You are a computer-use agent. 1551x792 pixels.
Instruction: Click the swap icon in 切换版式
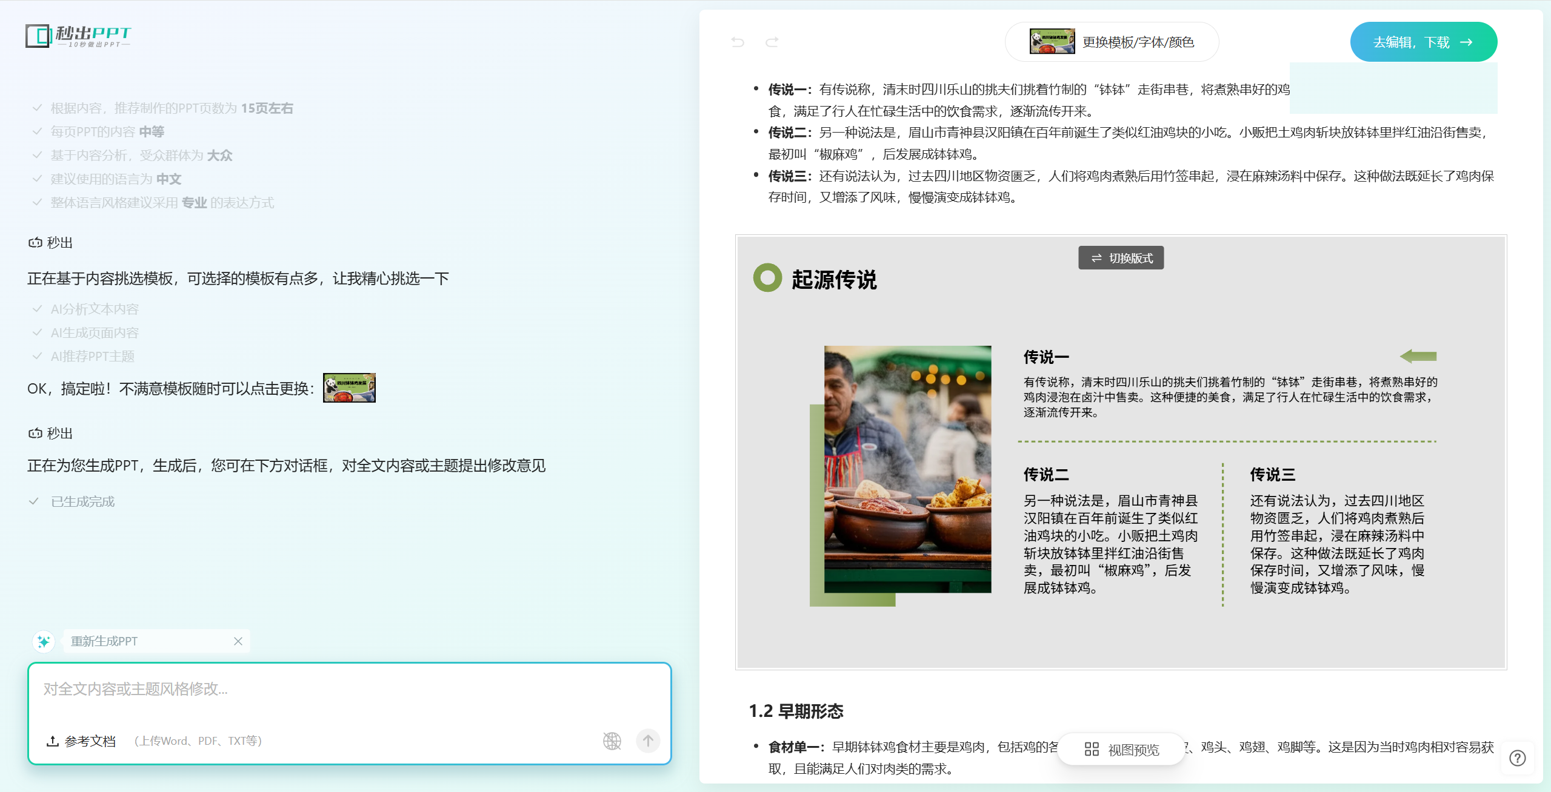(1096, 259)
